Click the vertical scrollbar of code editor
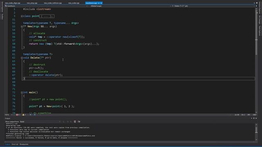Viewport: 262px width, 147px height. click(256, 60)
